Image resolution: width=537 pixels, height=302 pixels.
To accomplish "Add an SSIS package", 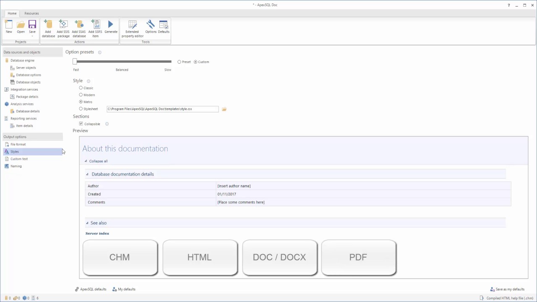I will click(63, 28).
